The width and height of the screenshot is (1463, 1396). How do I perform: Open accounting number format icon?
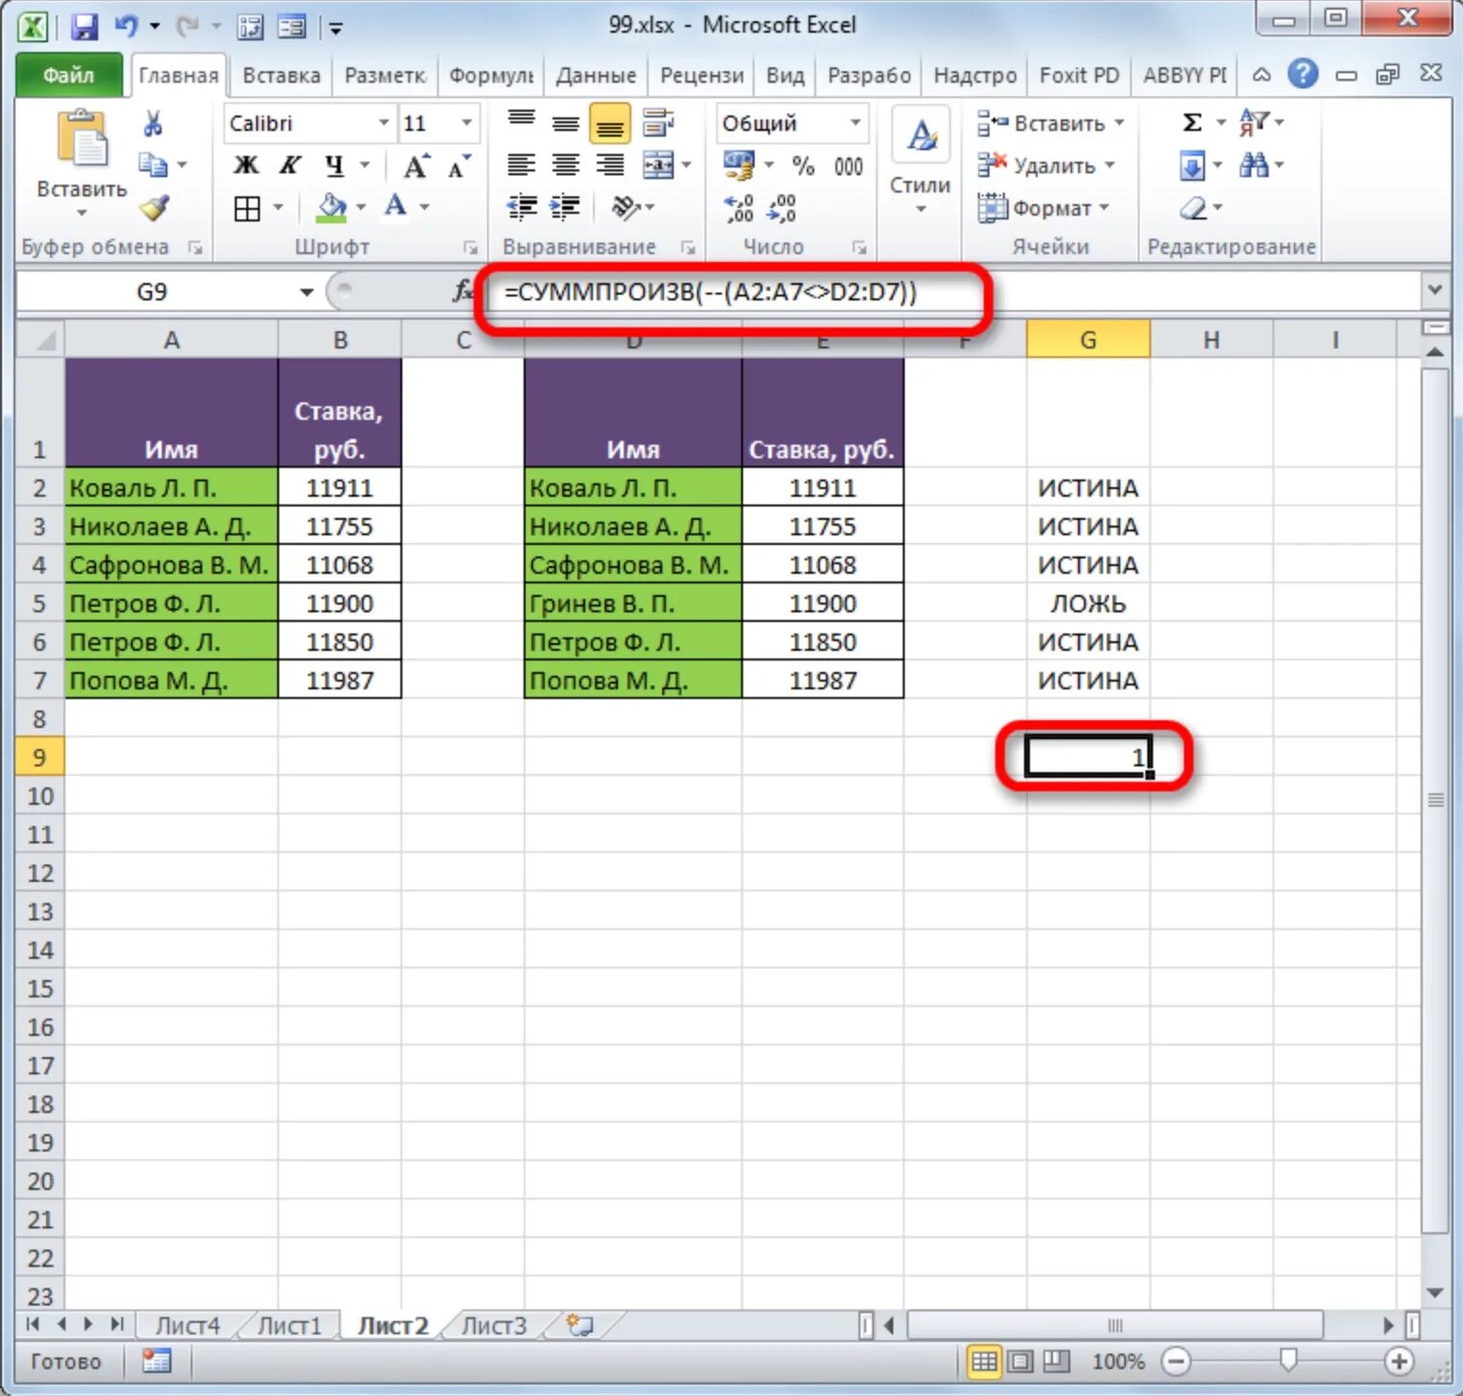click(738, 166)
